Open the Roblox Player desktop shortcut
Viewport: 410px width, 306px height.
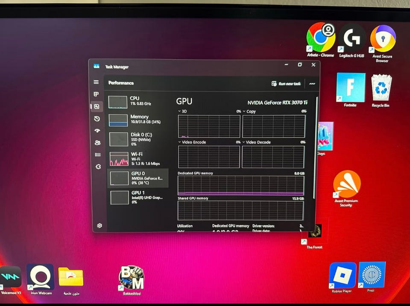click(342, 278)
